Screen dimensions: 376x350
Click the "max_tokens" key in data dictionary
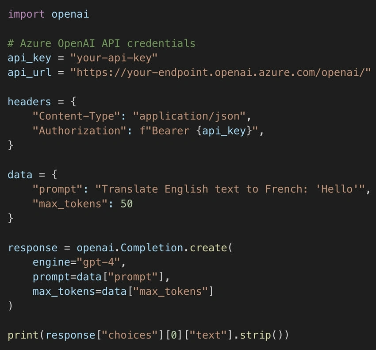(70, 204)
